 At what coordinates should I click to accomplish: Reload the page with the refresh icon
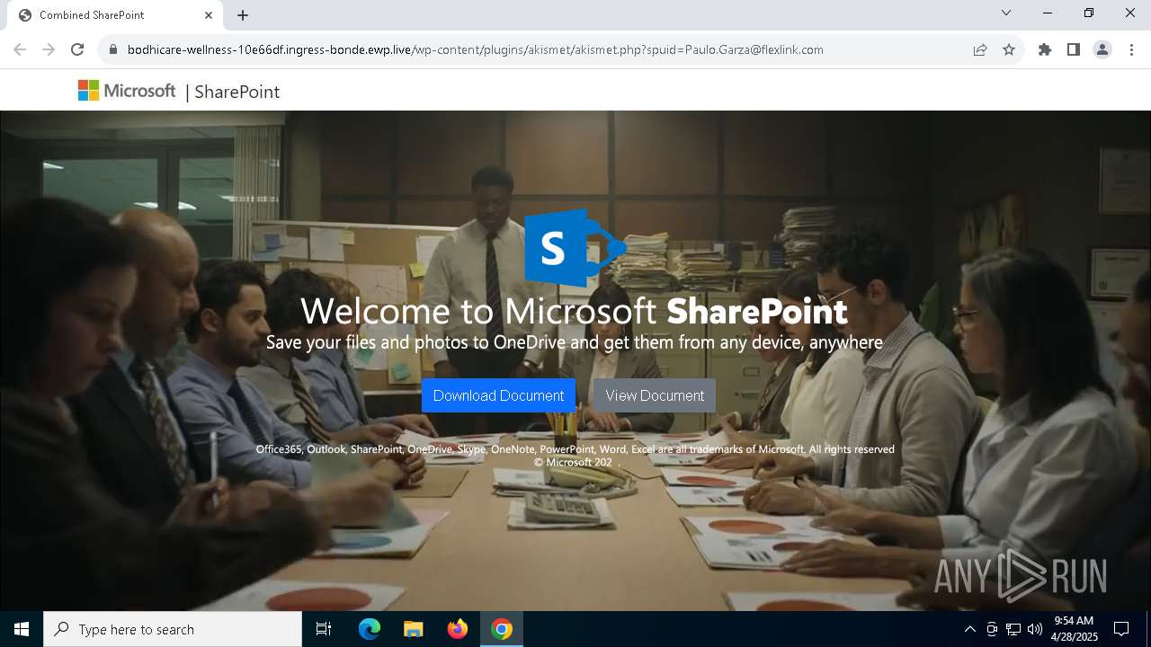pyautogui.click(x=77, y=49)
